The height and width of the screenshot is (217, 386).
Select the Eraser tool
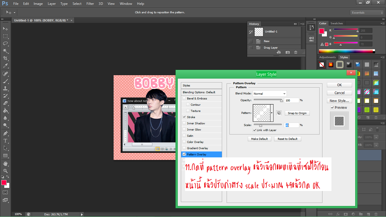5,103
